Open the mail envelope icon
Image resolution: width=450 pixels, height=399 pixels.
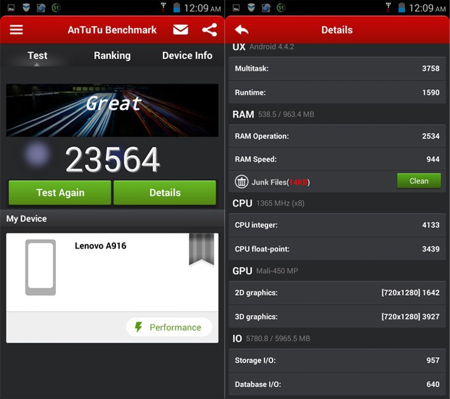coord(181,30)
